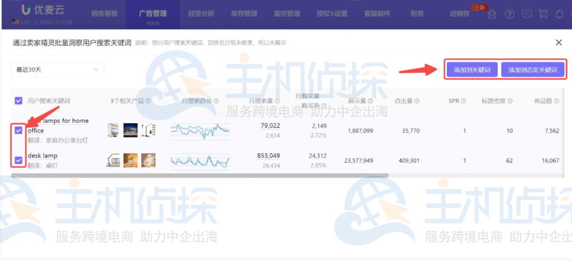Click monthly purchases value 2,149
This screenshot has width=572, height=261.
(x=319, y=126)
